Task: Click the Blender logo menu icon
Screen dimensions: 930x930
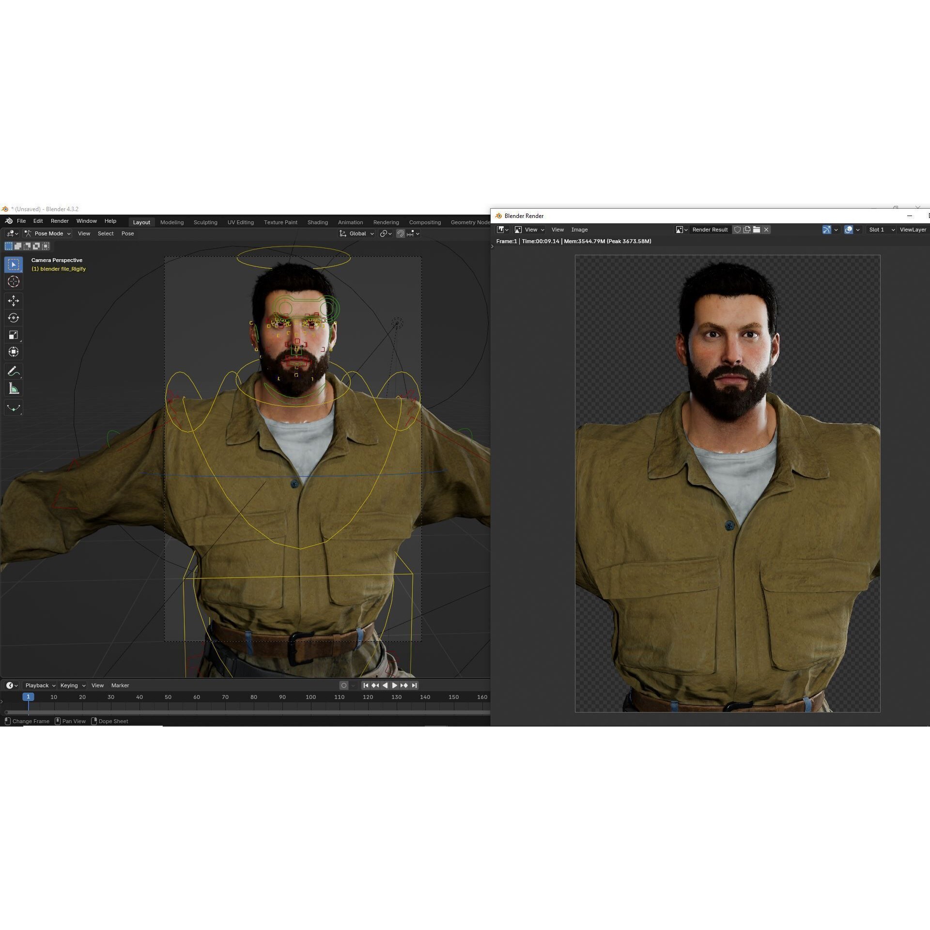Action: [x=8, y=221]
